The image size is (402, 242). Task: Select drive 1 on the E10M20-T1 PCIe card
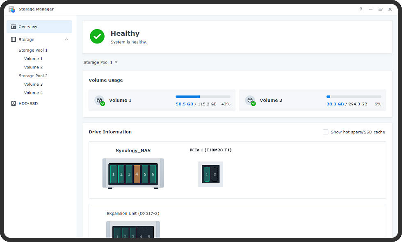[x=206, y=174]
